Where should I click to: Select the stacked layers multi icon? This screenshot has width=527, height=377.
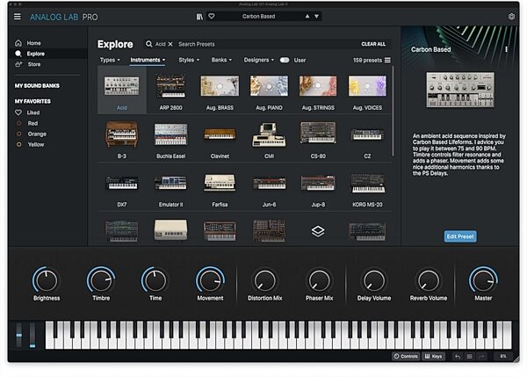(x=318, y=231)
